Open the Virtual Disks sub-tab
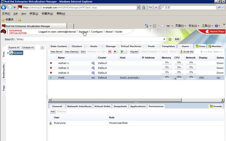The image size is (226, 141). tap(102, 106)
